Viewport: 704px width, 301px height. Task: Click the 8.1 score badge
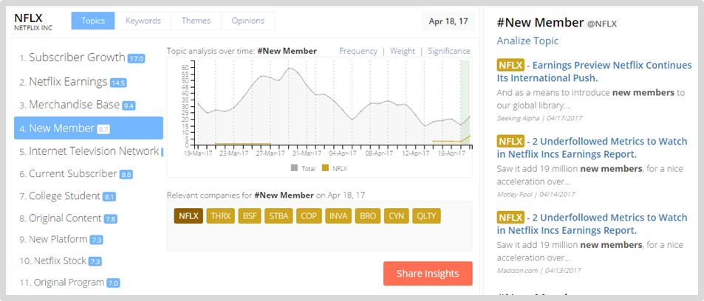click(x=109, y=197)
